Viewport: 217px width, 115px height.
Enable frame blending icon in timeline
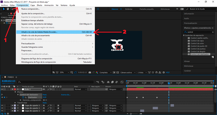coord(112,82)
